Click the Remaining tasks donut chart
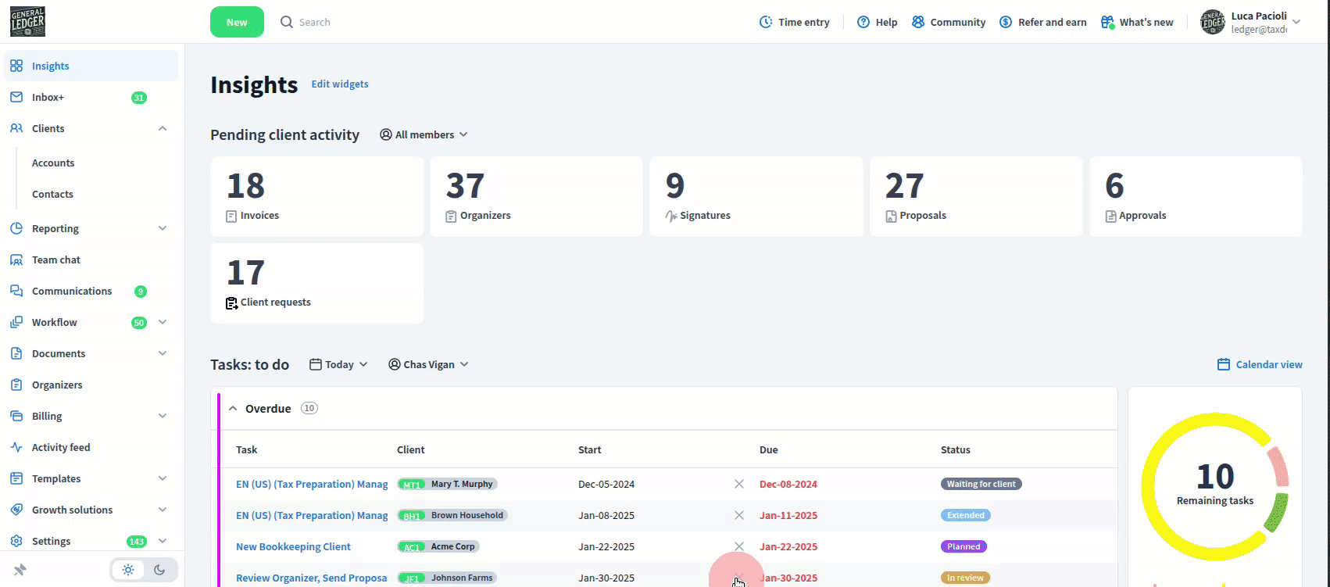The height and width of the screenshot is (587, 1330). (x=1214, y=486)
